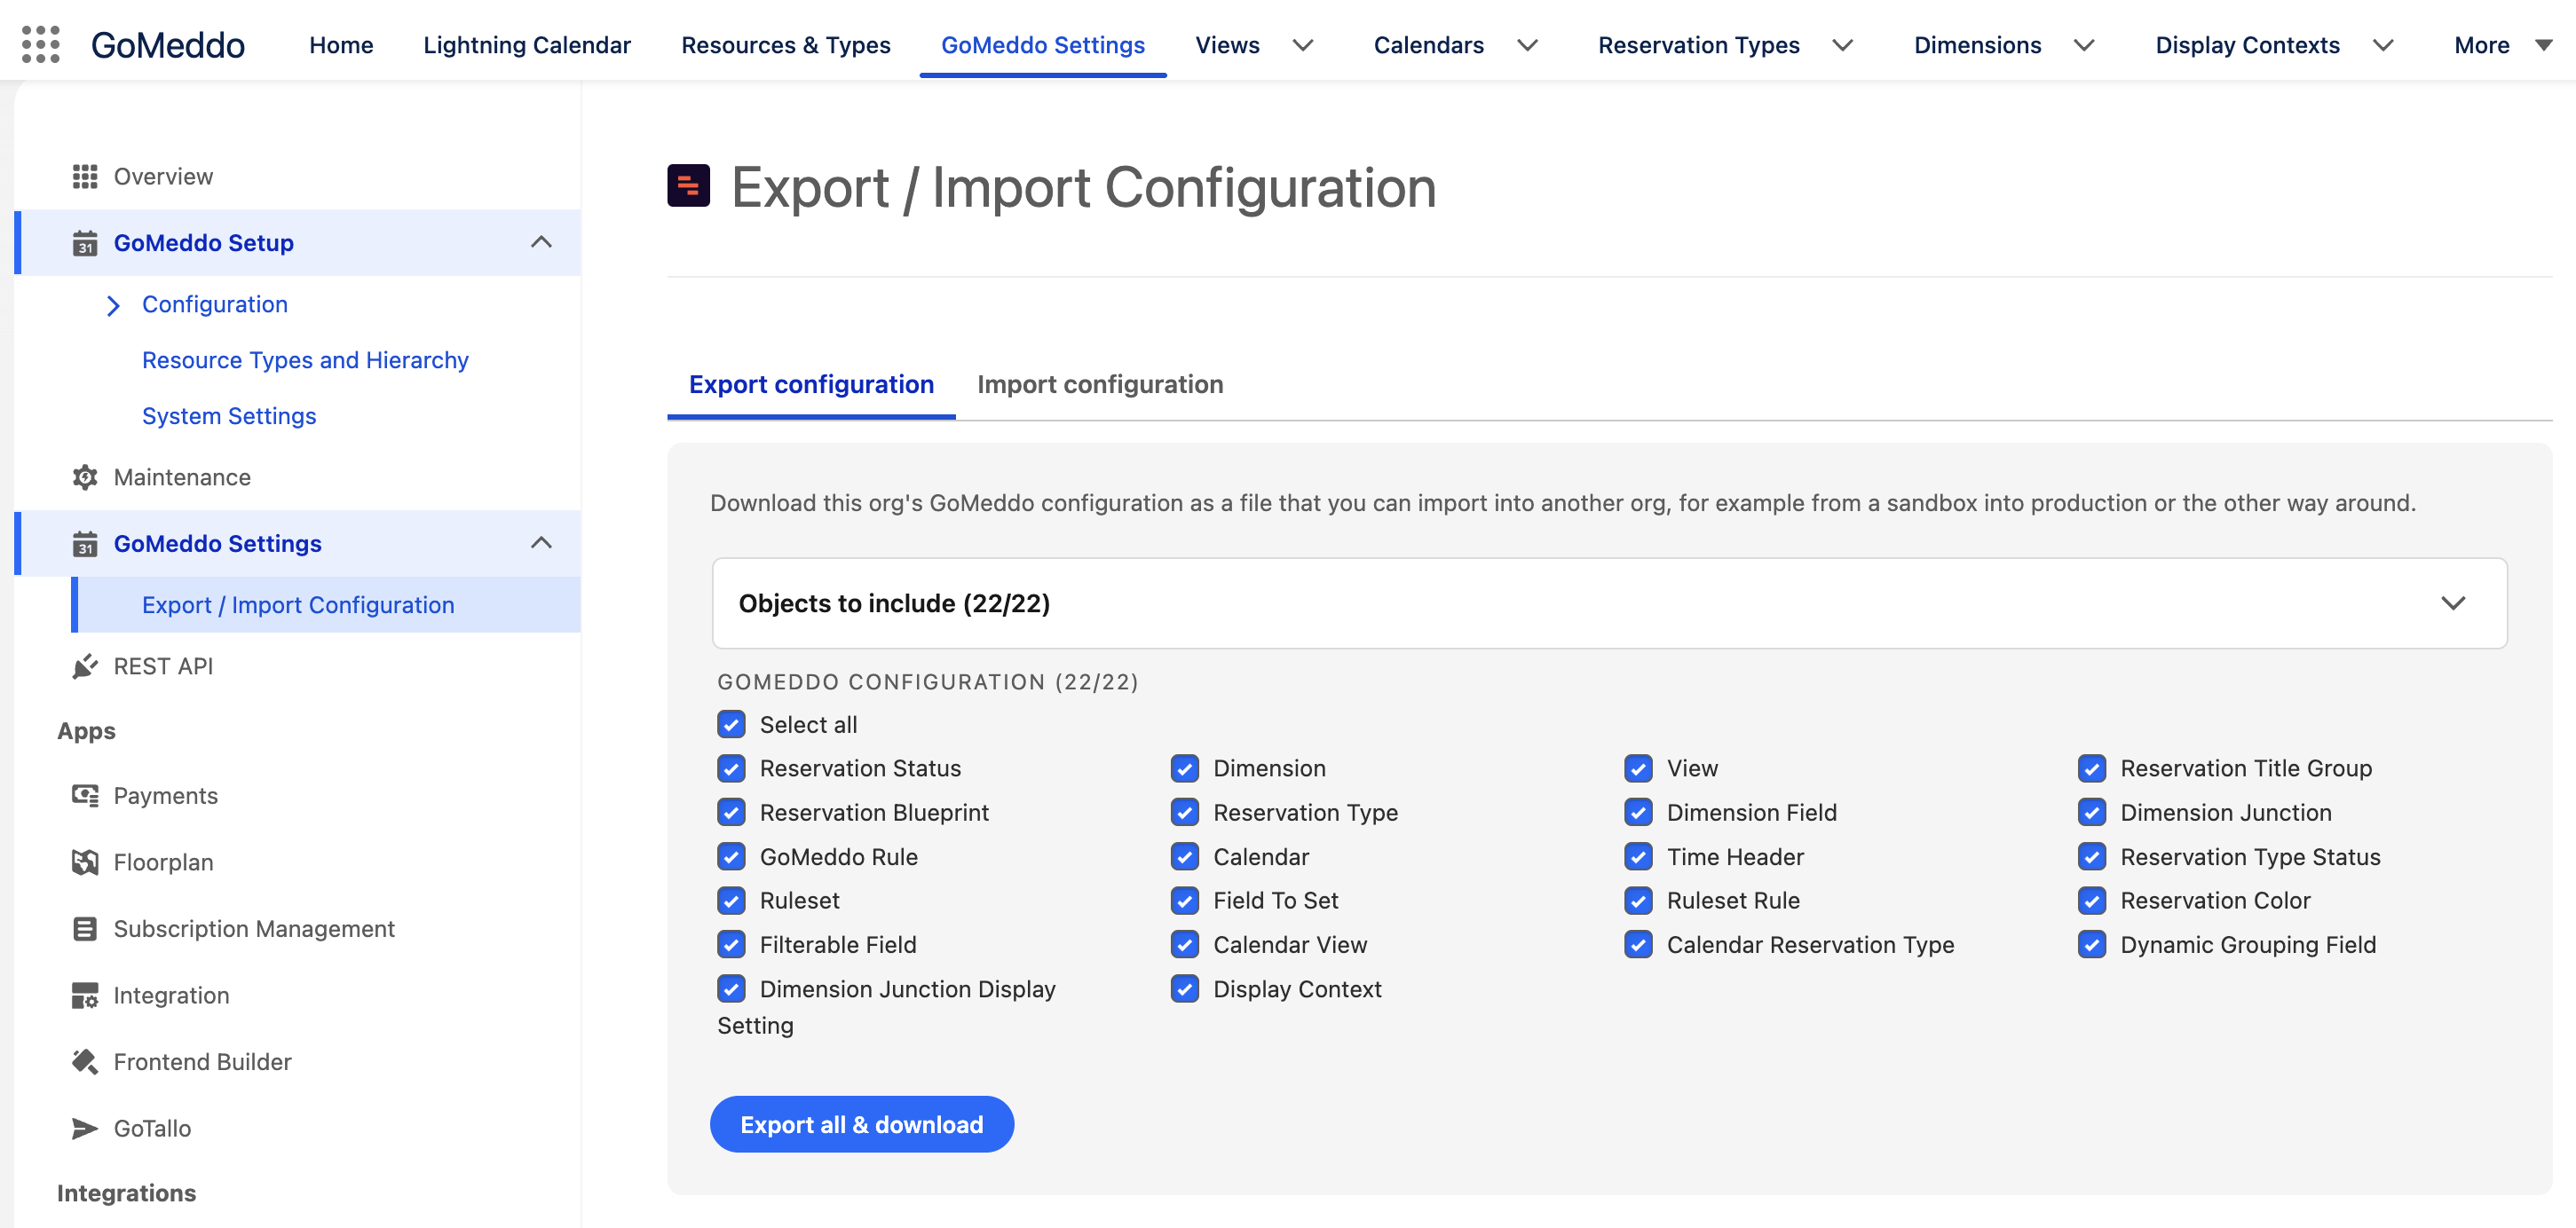The image size is (2576, 1228).
Task: Click the Overview grid icon in sidebar
Action: [85, 177]
